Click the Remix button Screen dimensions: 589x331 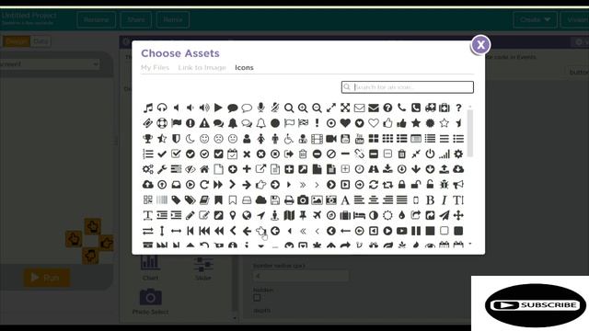pos(173,19)
